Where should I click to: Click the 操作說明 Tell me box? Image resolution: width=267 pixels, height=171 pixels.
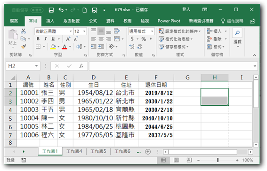click(232, 21)
